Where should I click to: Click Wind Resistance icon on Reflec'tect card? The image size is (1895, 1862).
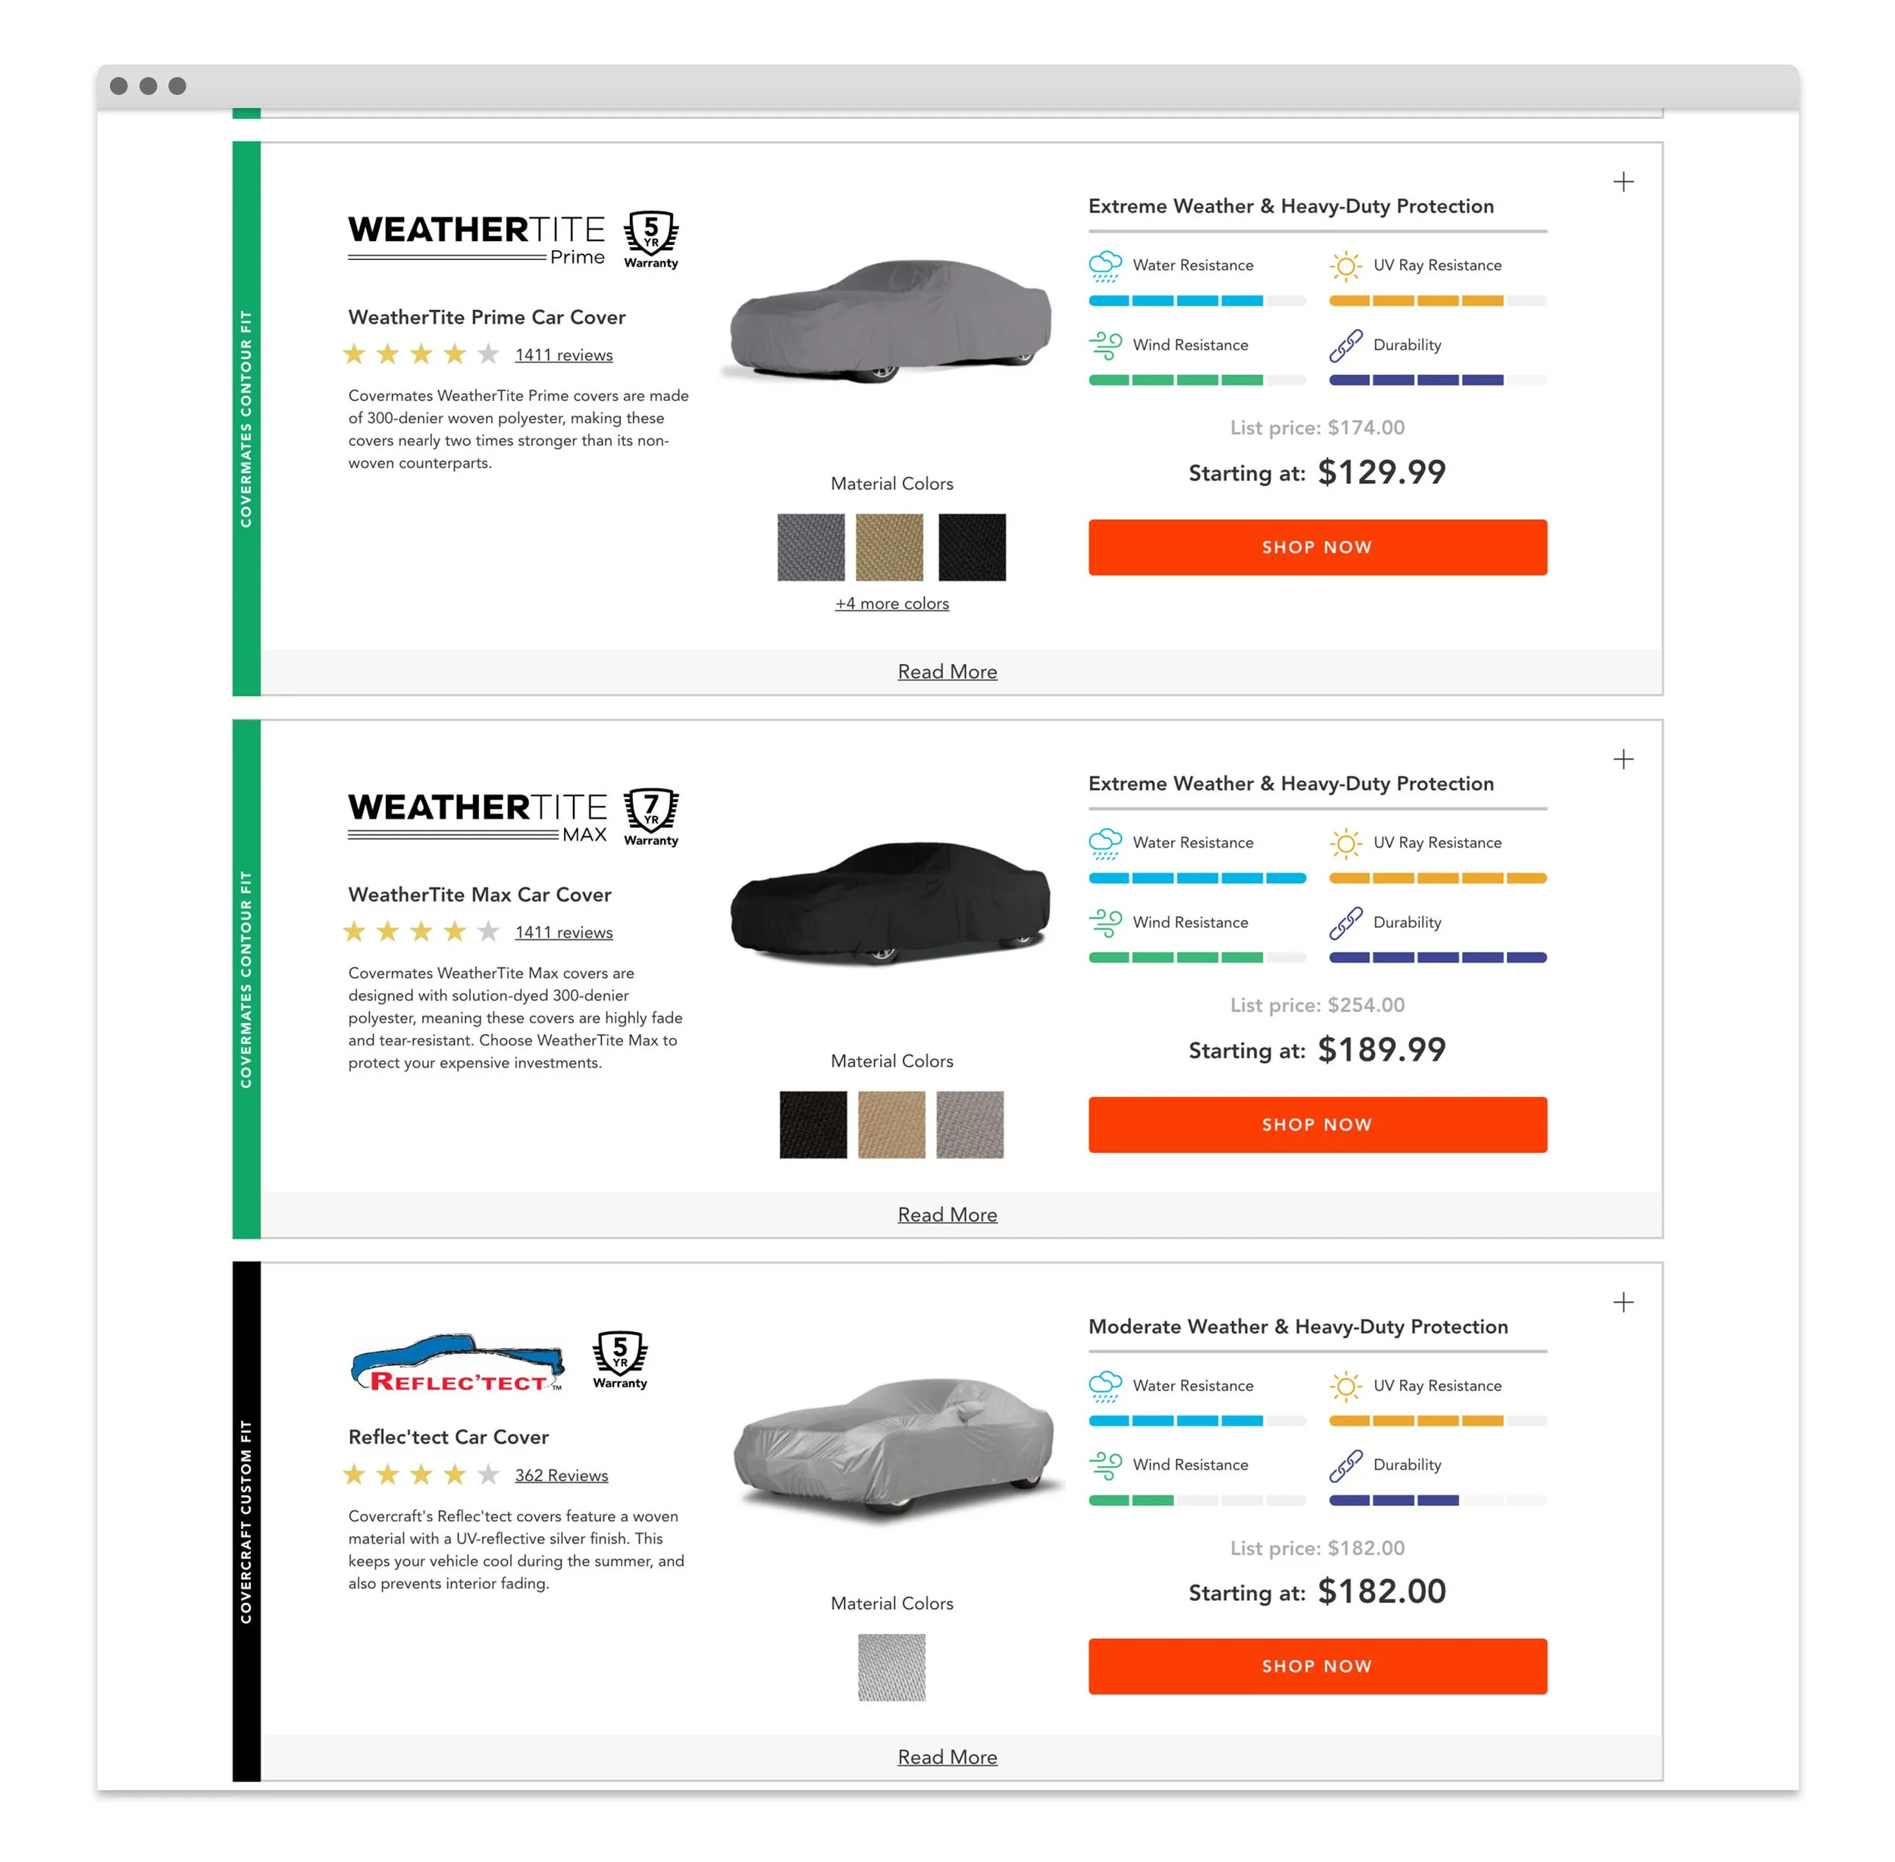[1105, 1465]
